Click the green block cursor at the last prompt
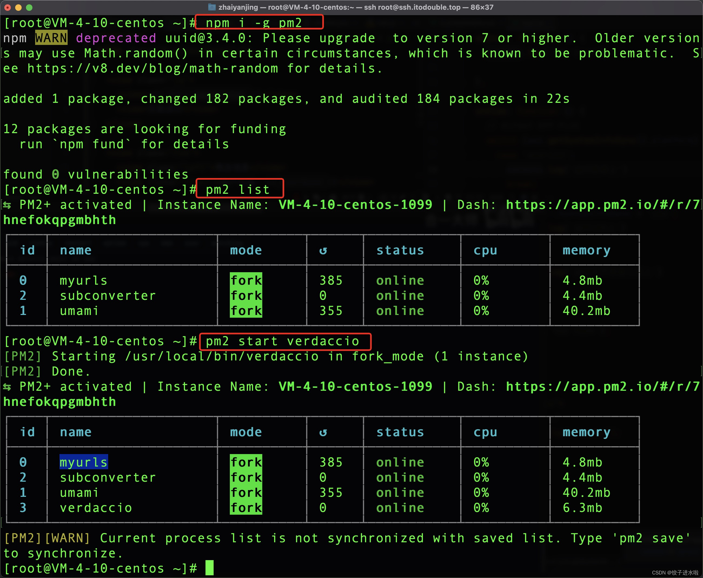This screenshot has width=703, height=578. pos(209,568)
